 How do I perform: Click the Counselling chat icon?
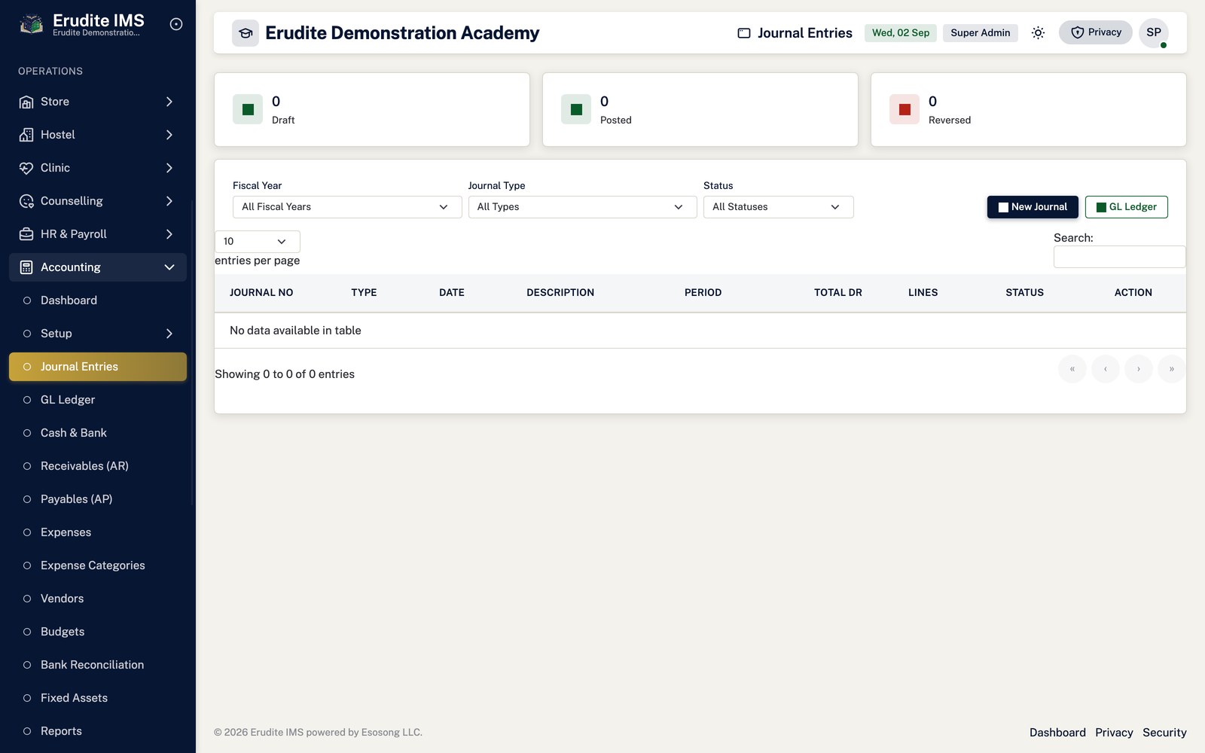(26, 201)
